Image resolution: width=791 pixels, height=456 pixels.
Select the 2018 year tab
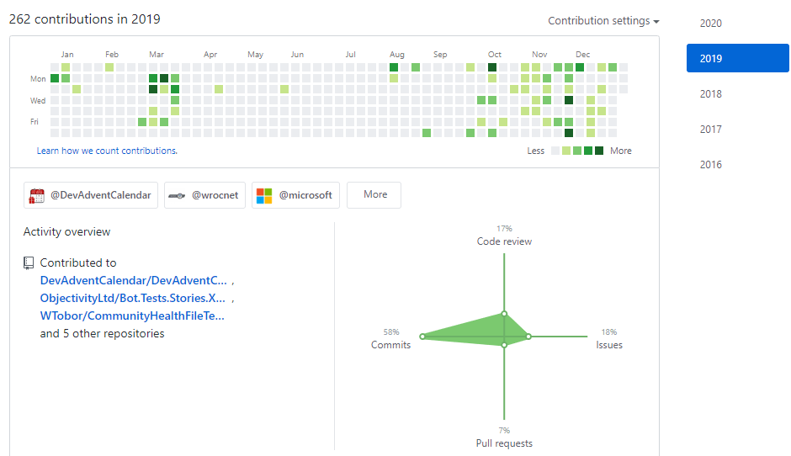click(x=710, y=94)
